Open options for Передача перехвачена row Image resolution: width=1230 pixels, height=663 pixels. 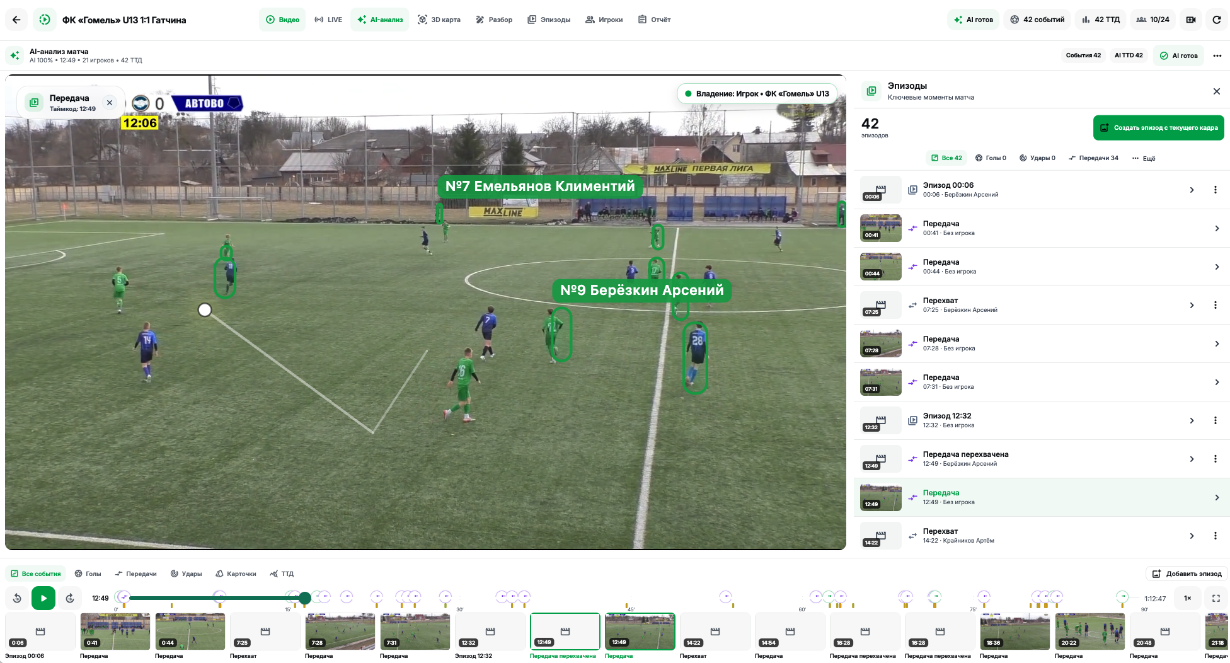pos(1215,459)
